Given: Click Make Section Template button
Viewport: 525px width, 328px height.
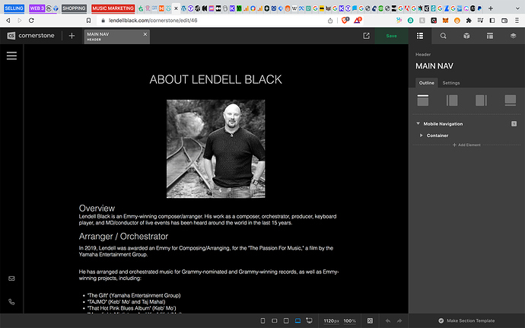Looking at the screenshot, I should pyautogui.click(x=466, y=321).
